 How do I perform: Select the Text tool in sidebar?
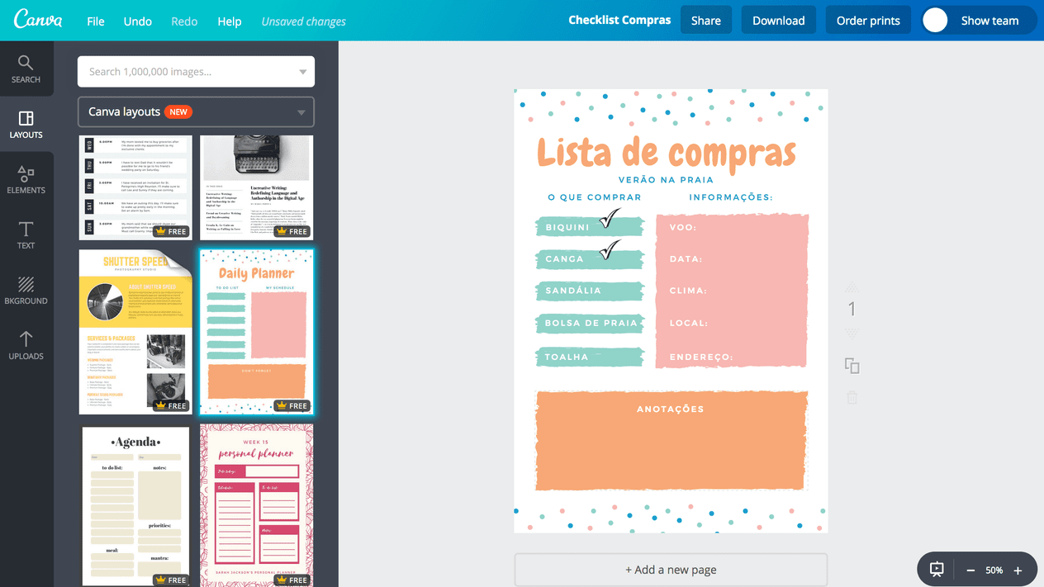coord(26,234)
